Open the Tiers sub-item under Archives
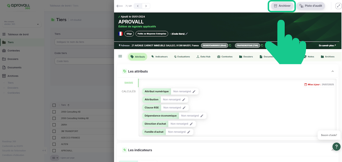The width and height of the screenshot is (342, 162). coord(10,83)
